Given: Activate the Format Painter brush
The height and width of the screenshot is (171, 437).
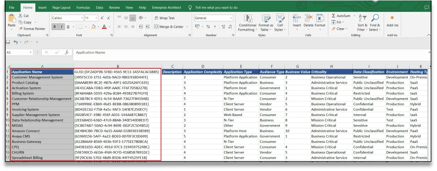Looking at the screenshot, I should (32, 29).
